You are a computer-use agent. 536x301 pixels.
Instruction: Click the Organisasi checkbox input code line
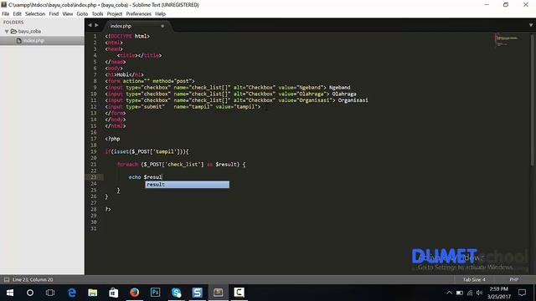tap(236, 100)
